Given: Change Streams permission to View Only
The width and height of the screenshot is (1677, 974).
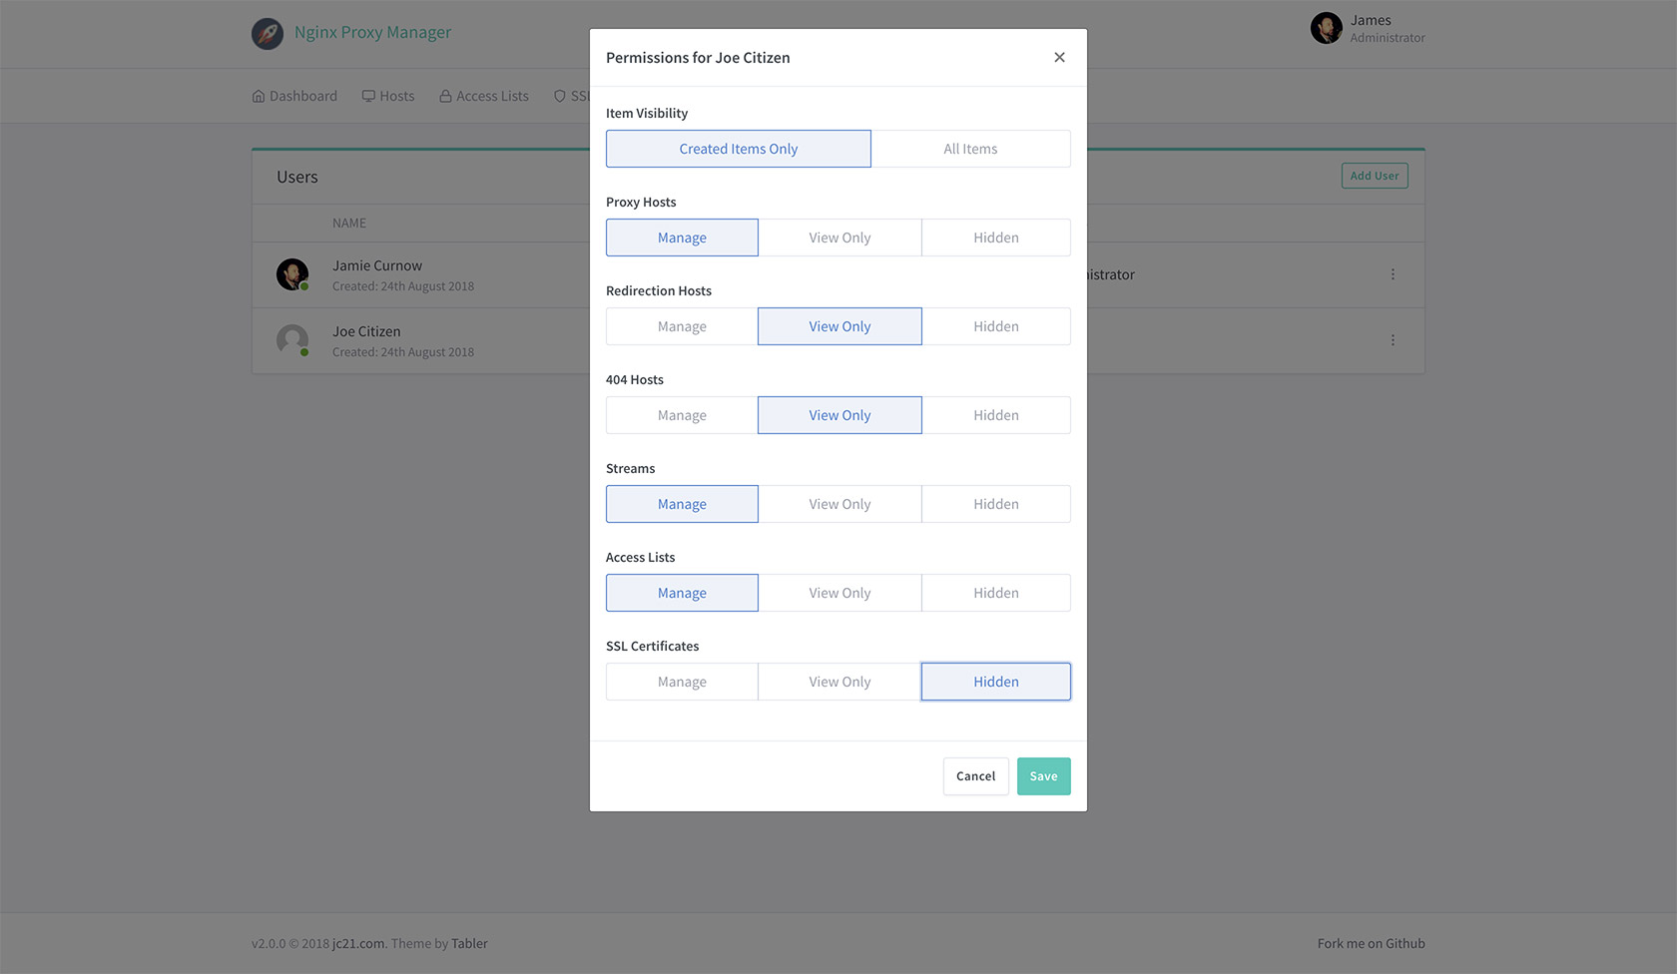Looking at the screenshot, I should point(839,503).
